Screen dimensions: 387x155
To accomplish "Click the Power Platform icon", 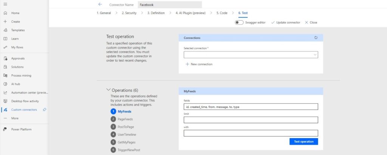I will tap(5, 129).
